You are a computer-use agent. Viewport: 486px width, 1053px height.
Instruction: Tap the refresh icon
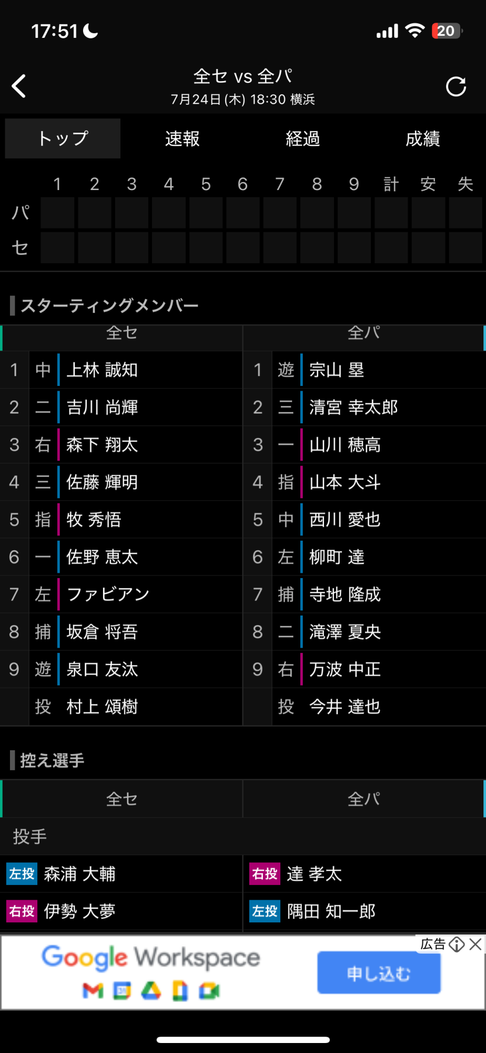tap(455, 86)
